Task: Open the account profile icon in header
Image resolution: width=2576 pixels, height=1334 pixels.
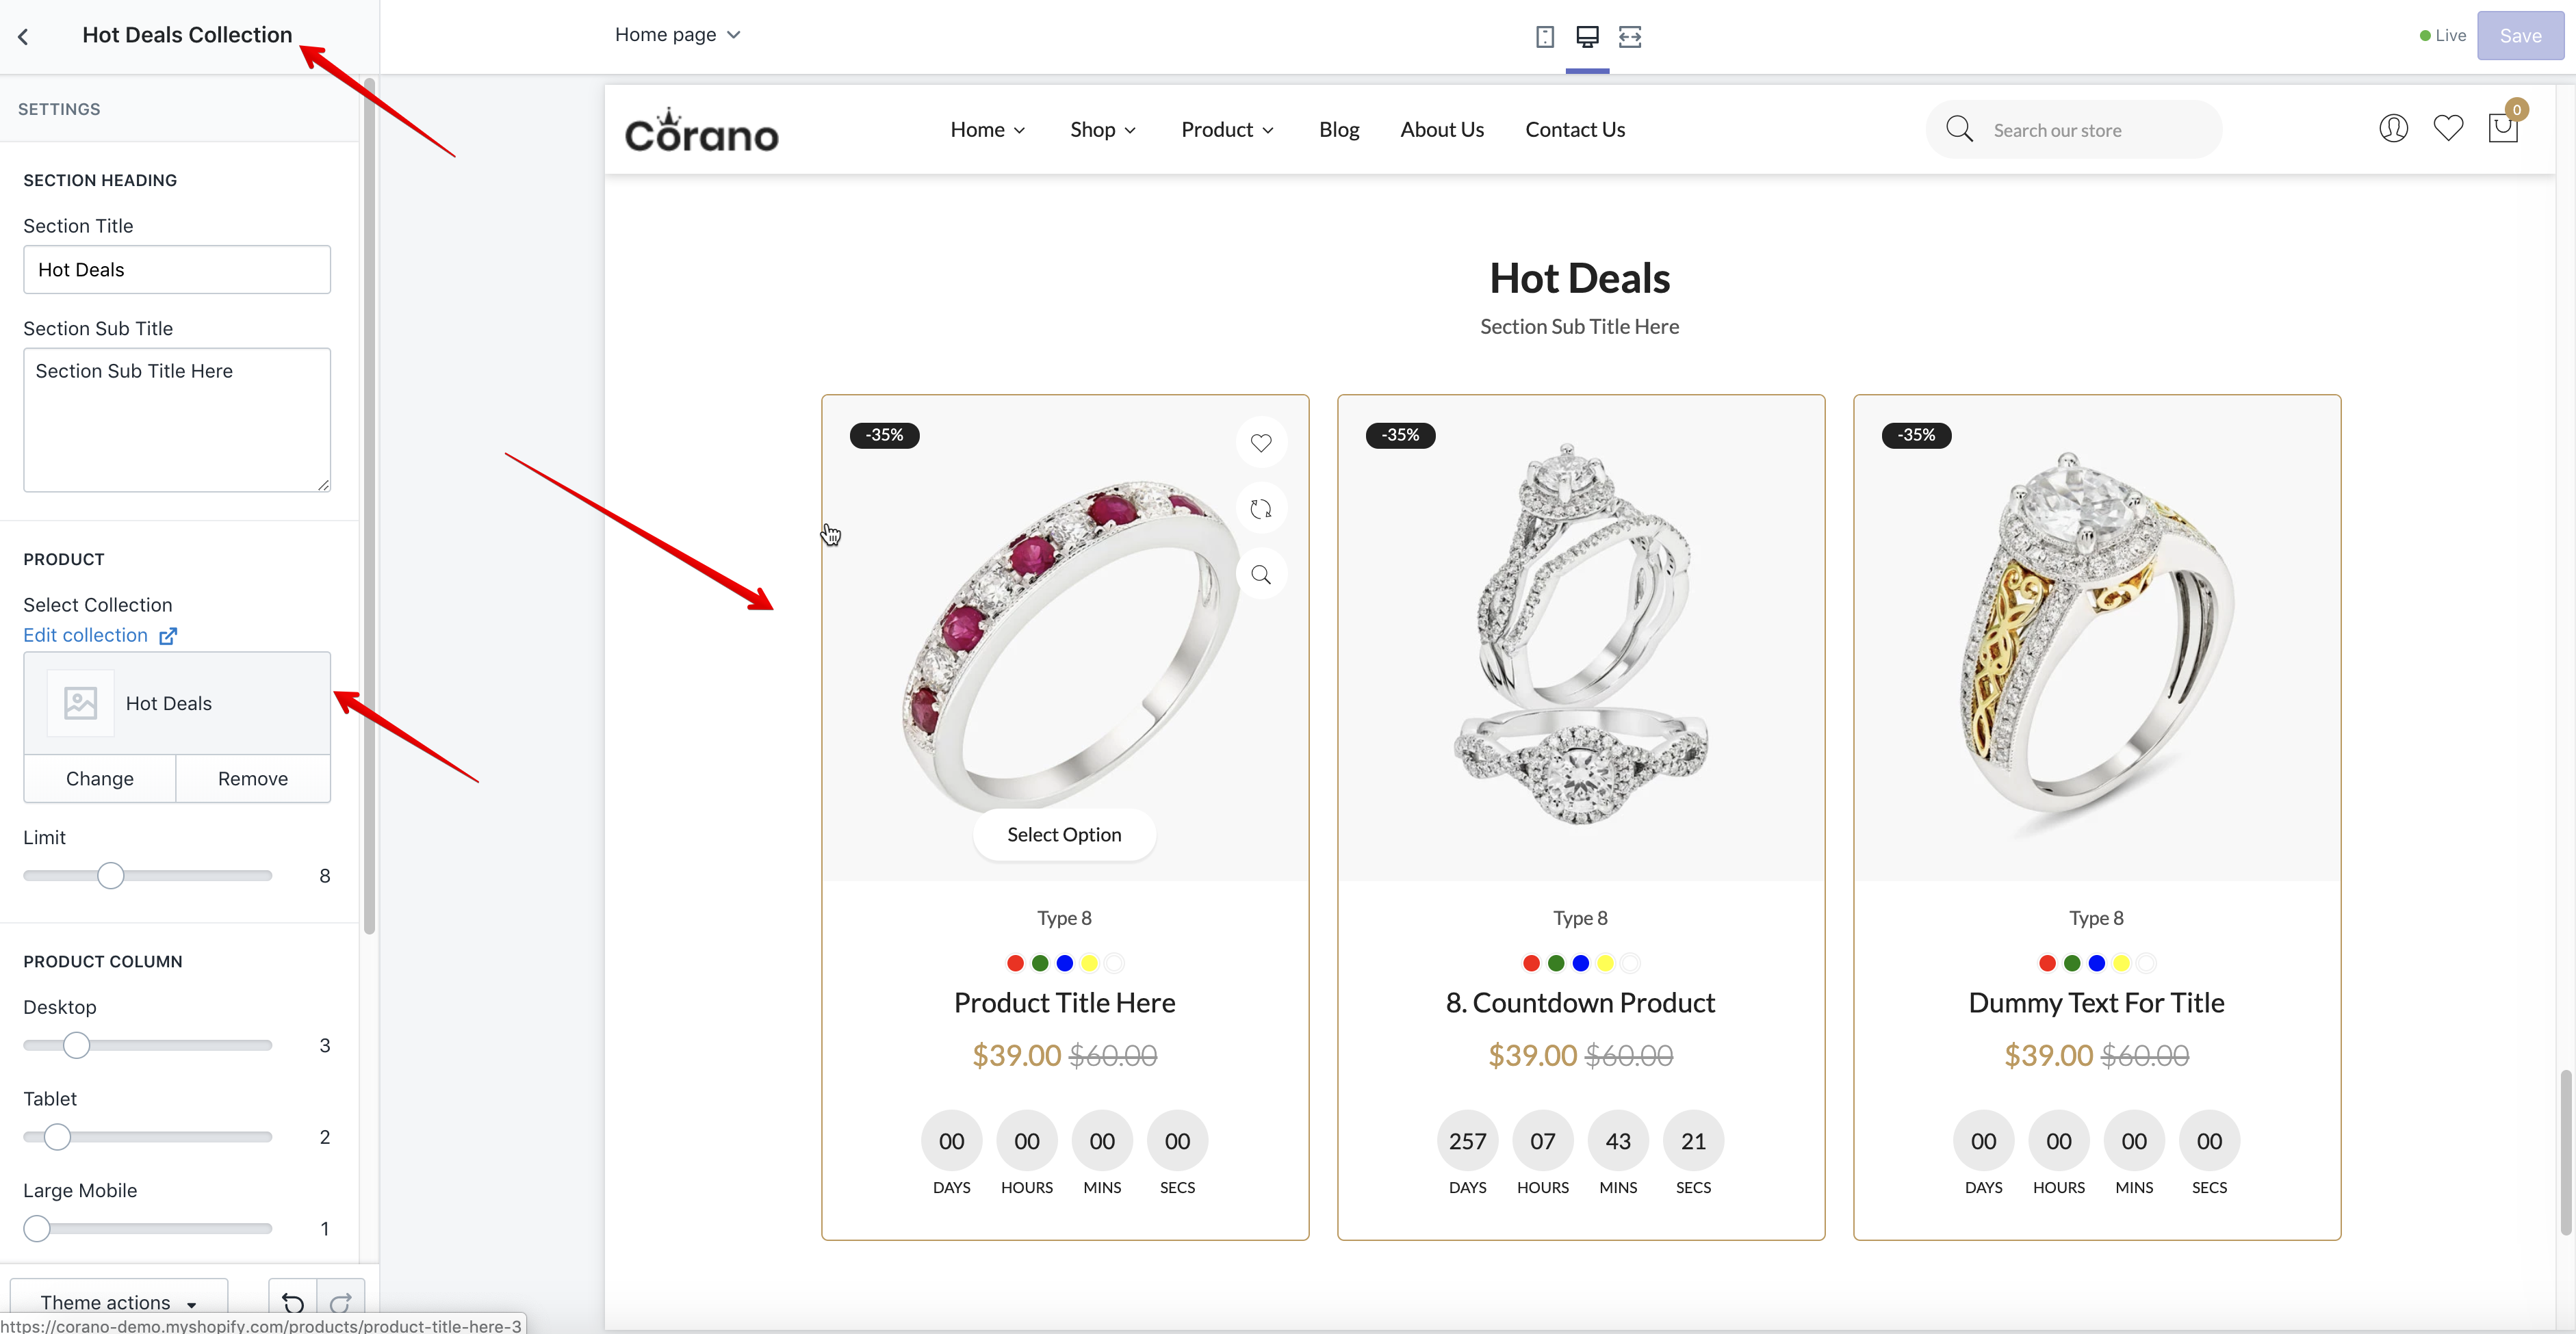Action: (2393, 129)
